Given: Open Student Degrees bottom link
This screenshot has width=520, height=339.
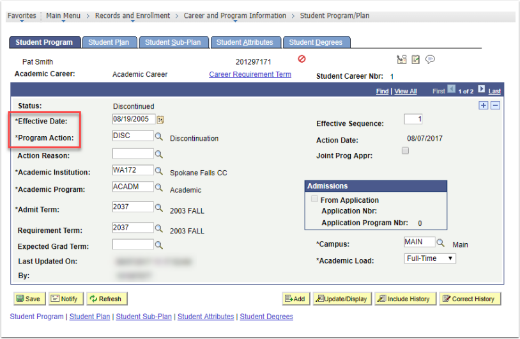Looking at the screenshot, I should tap(266, 317).
